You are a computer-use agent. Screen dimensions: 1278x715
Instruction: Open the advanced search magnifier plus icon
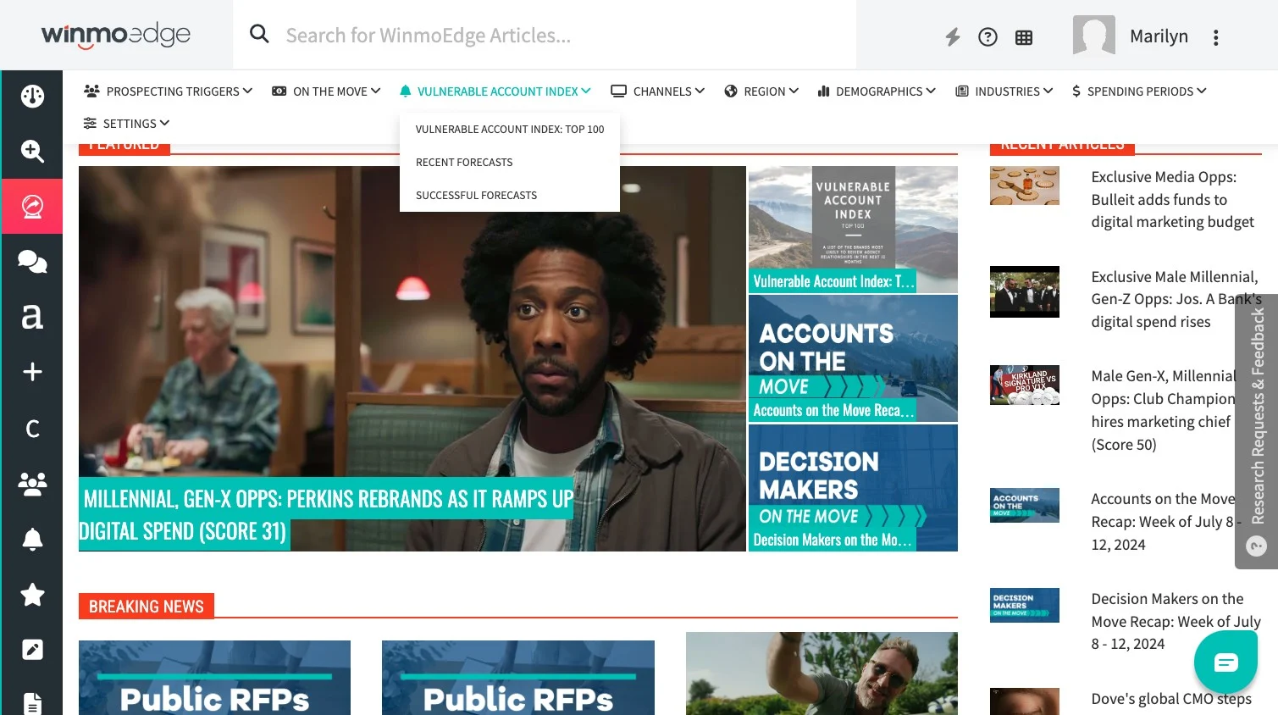32,151
